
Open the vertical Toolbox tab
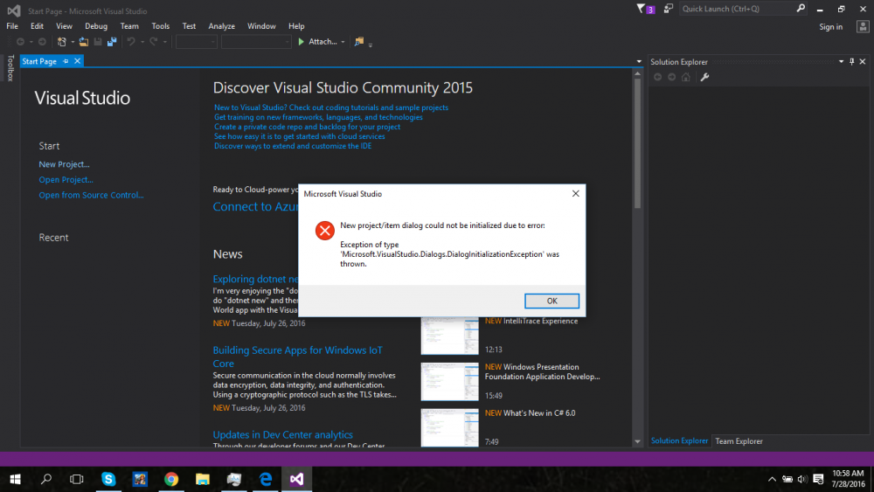tap(10, 68)
